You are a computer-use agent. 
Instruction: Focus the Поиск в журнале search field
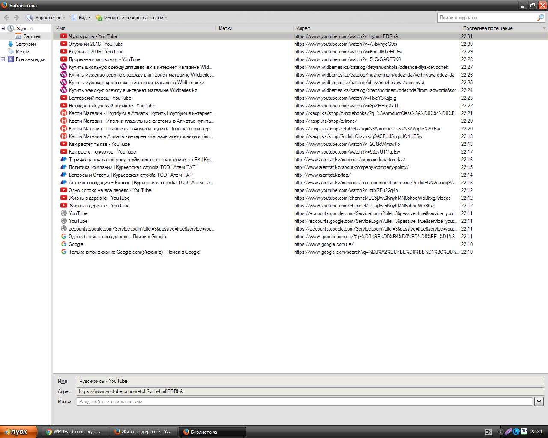(x=487, y=18)
